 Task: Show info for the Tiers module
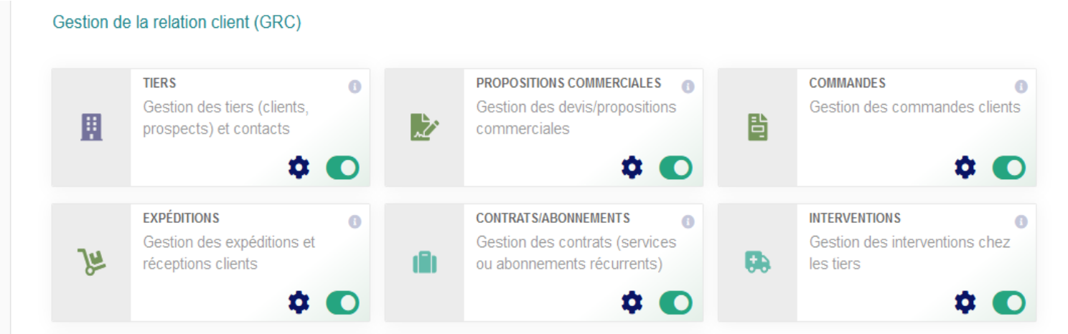coord(355,87)
